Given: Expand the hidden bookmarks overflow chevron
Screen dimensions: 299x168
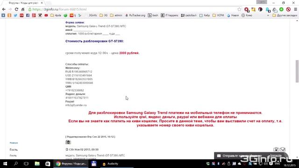Looking at the screenshot, I should 268,15.
